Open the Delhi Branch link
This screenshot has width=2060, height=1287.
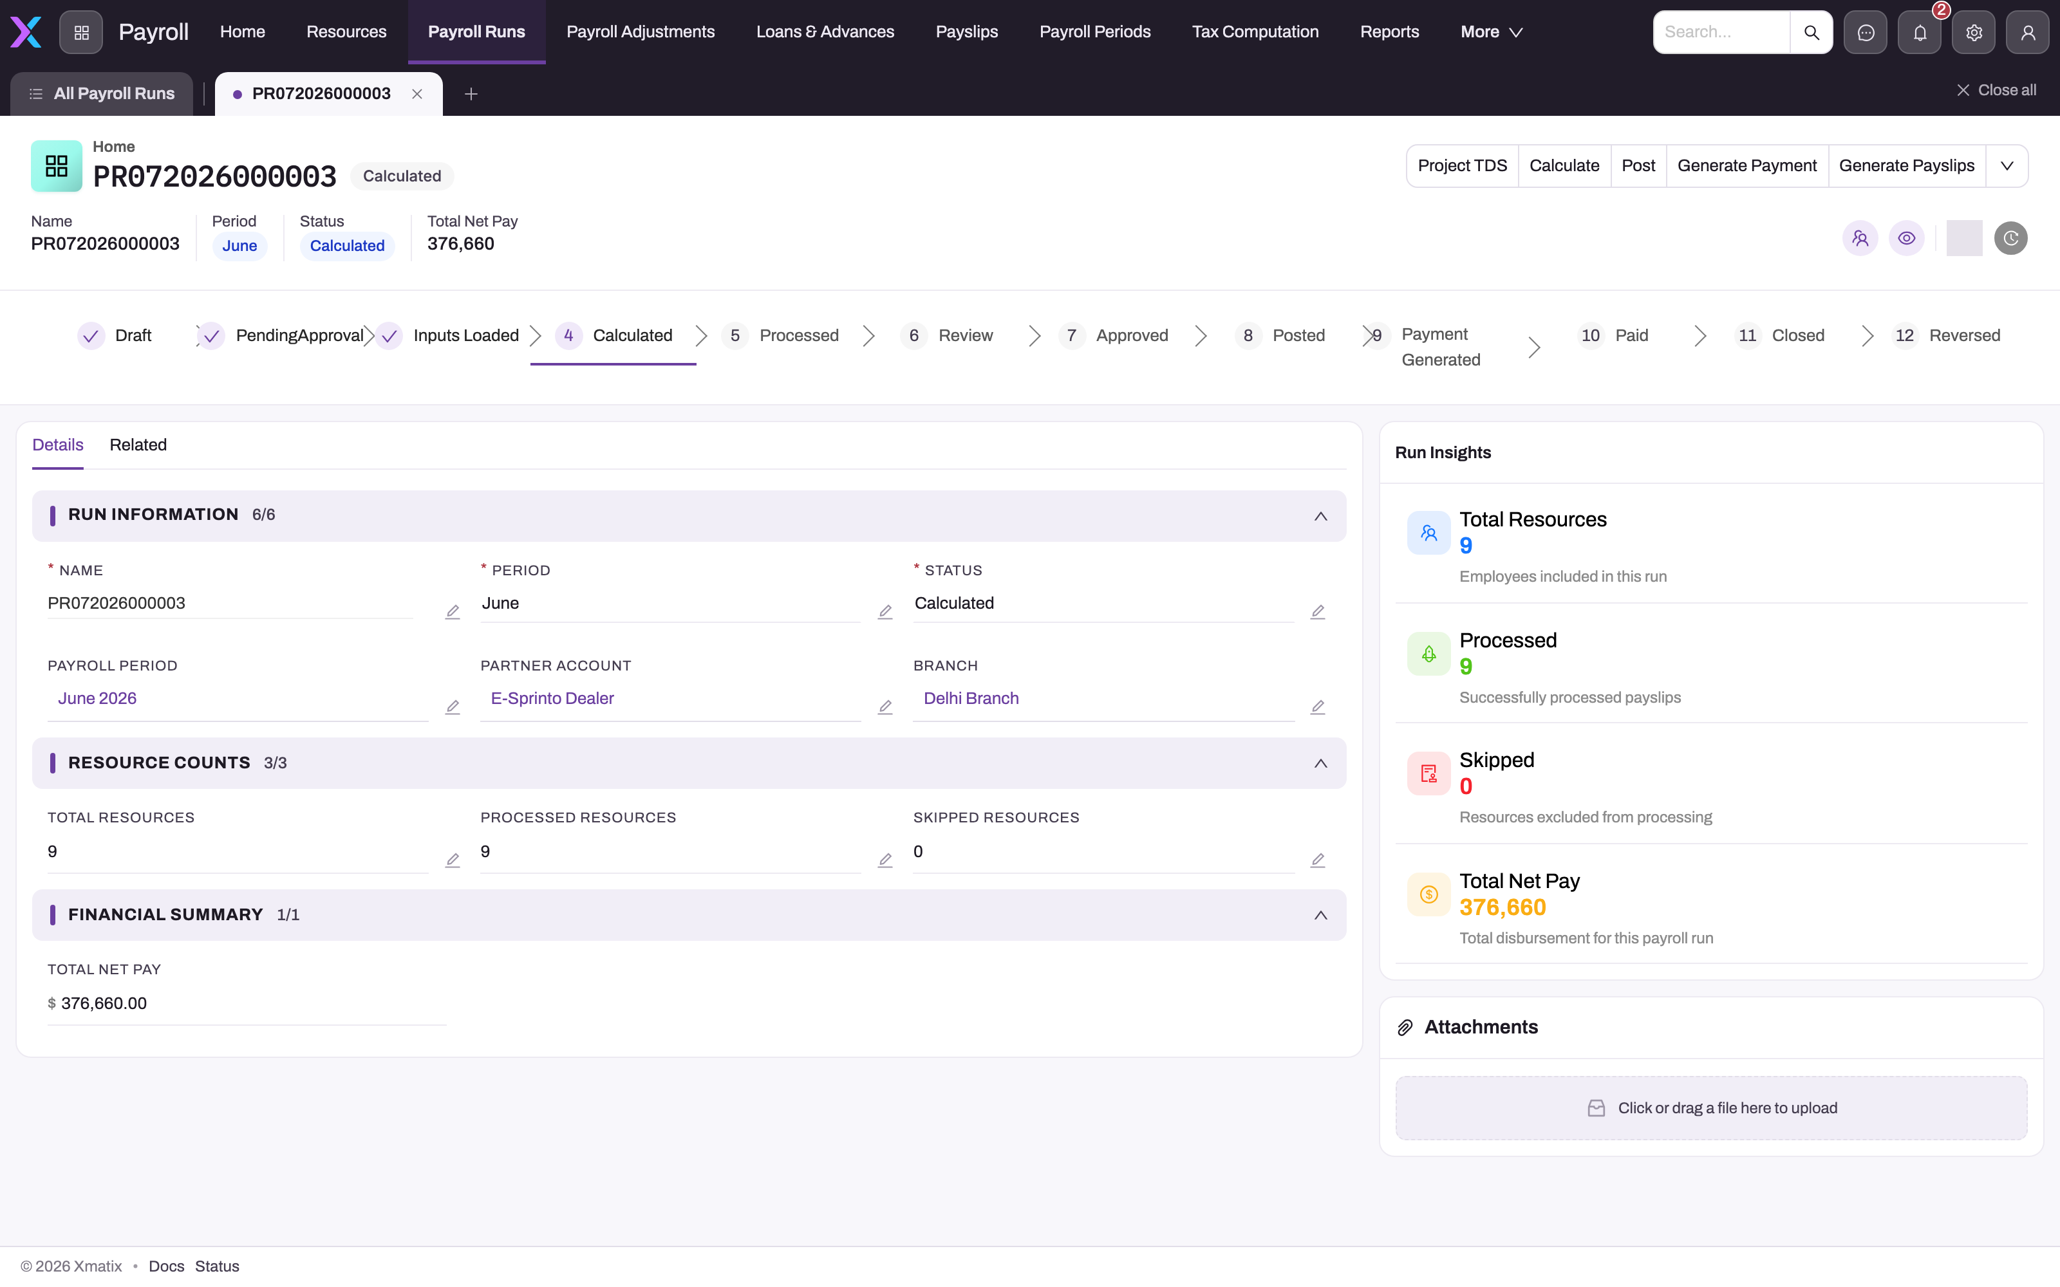[970, 699]
